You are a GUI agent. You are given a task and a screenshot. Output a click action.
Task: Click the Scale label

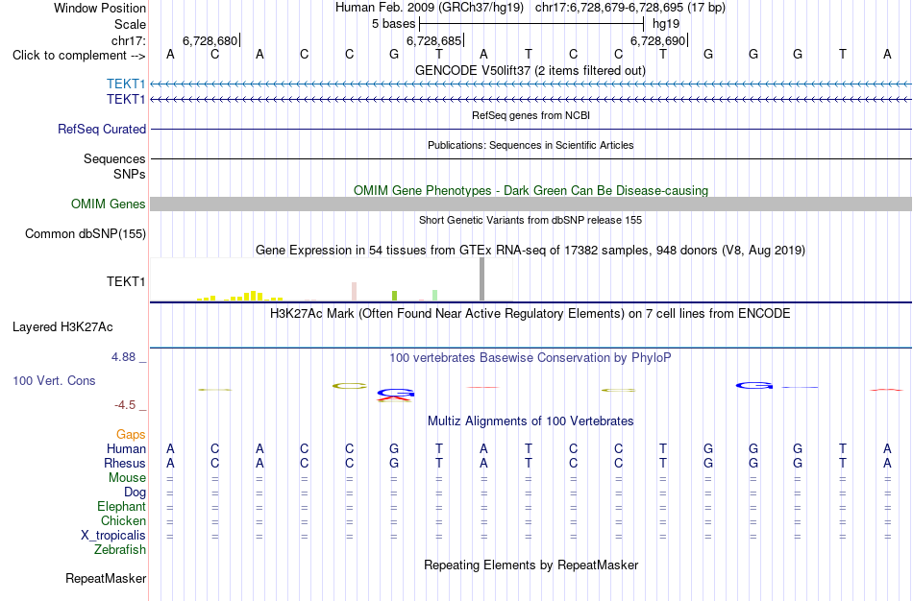130,24
